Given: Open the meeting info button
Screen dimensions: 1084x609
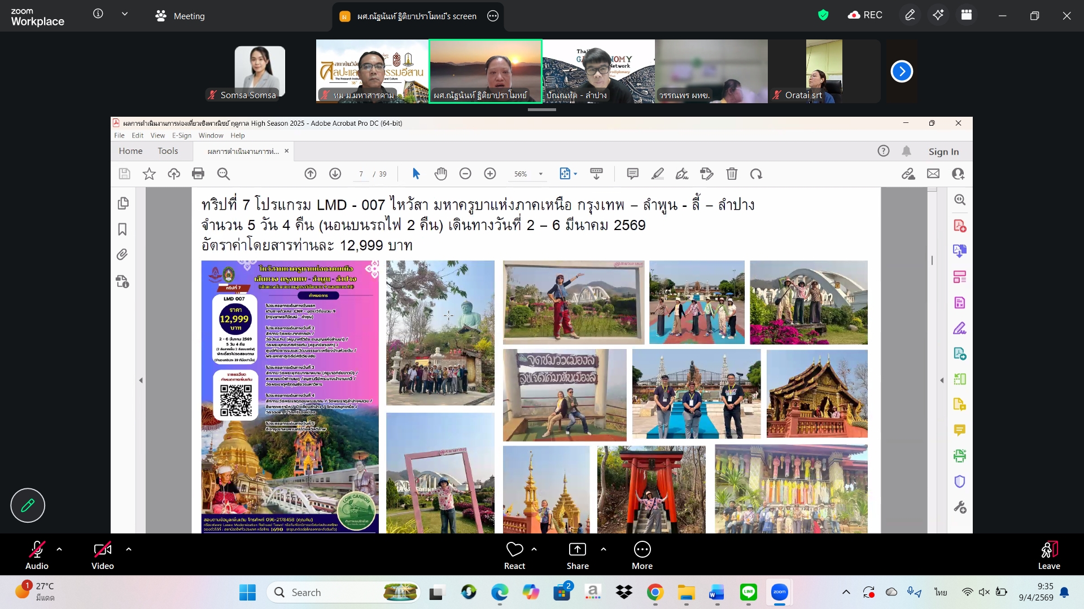Looking at the screenshot, I should pyautogui.click(x=98, y=14).
